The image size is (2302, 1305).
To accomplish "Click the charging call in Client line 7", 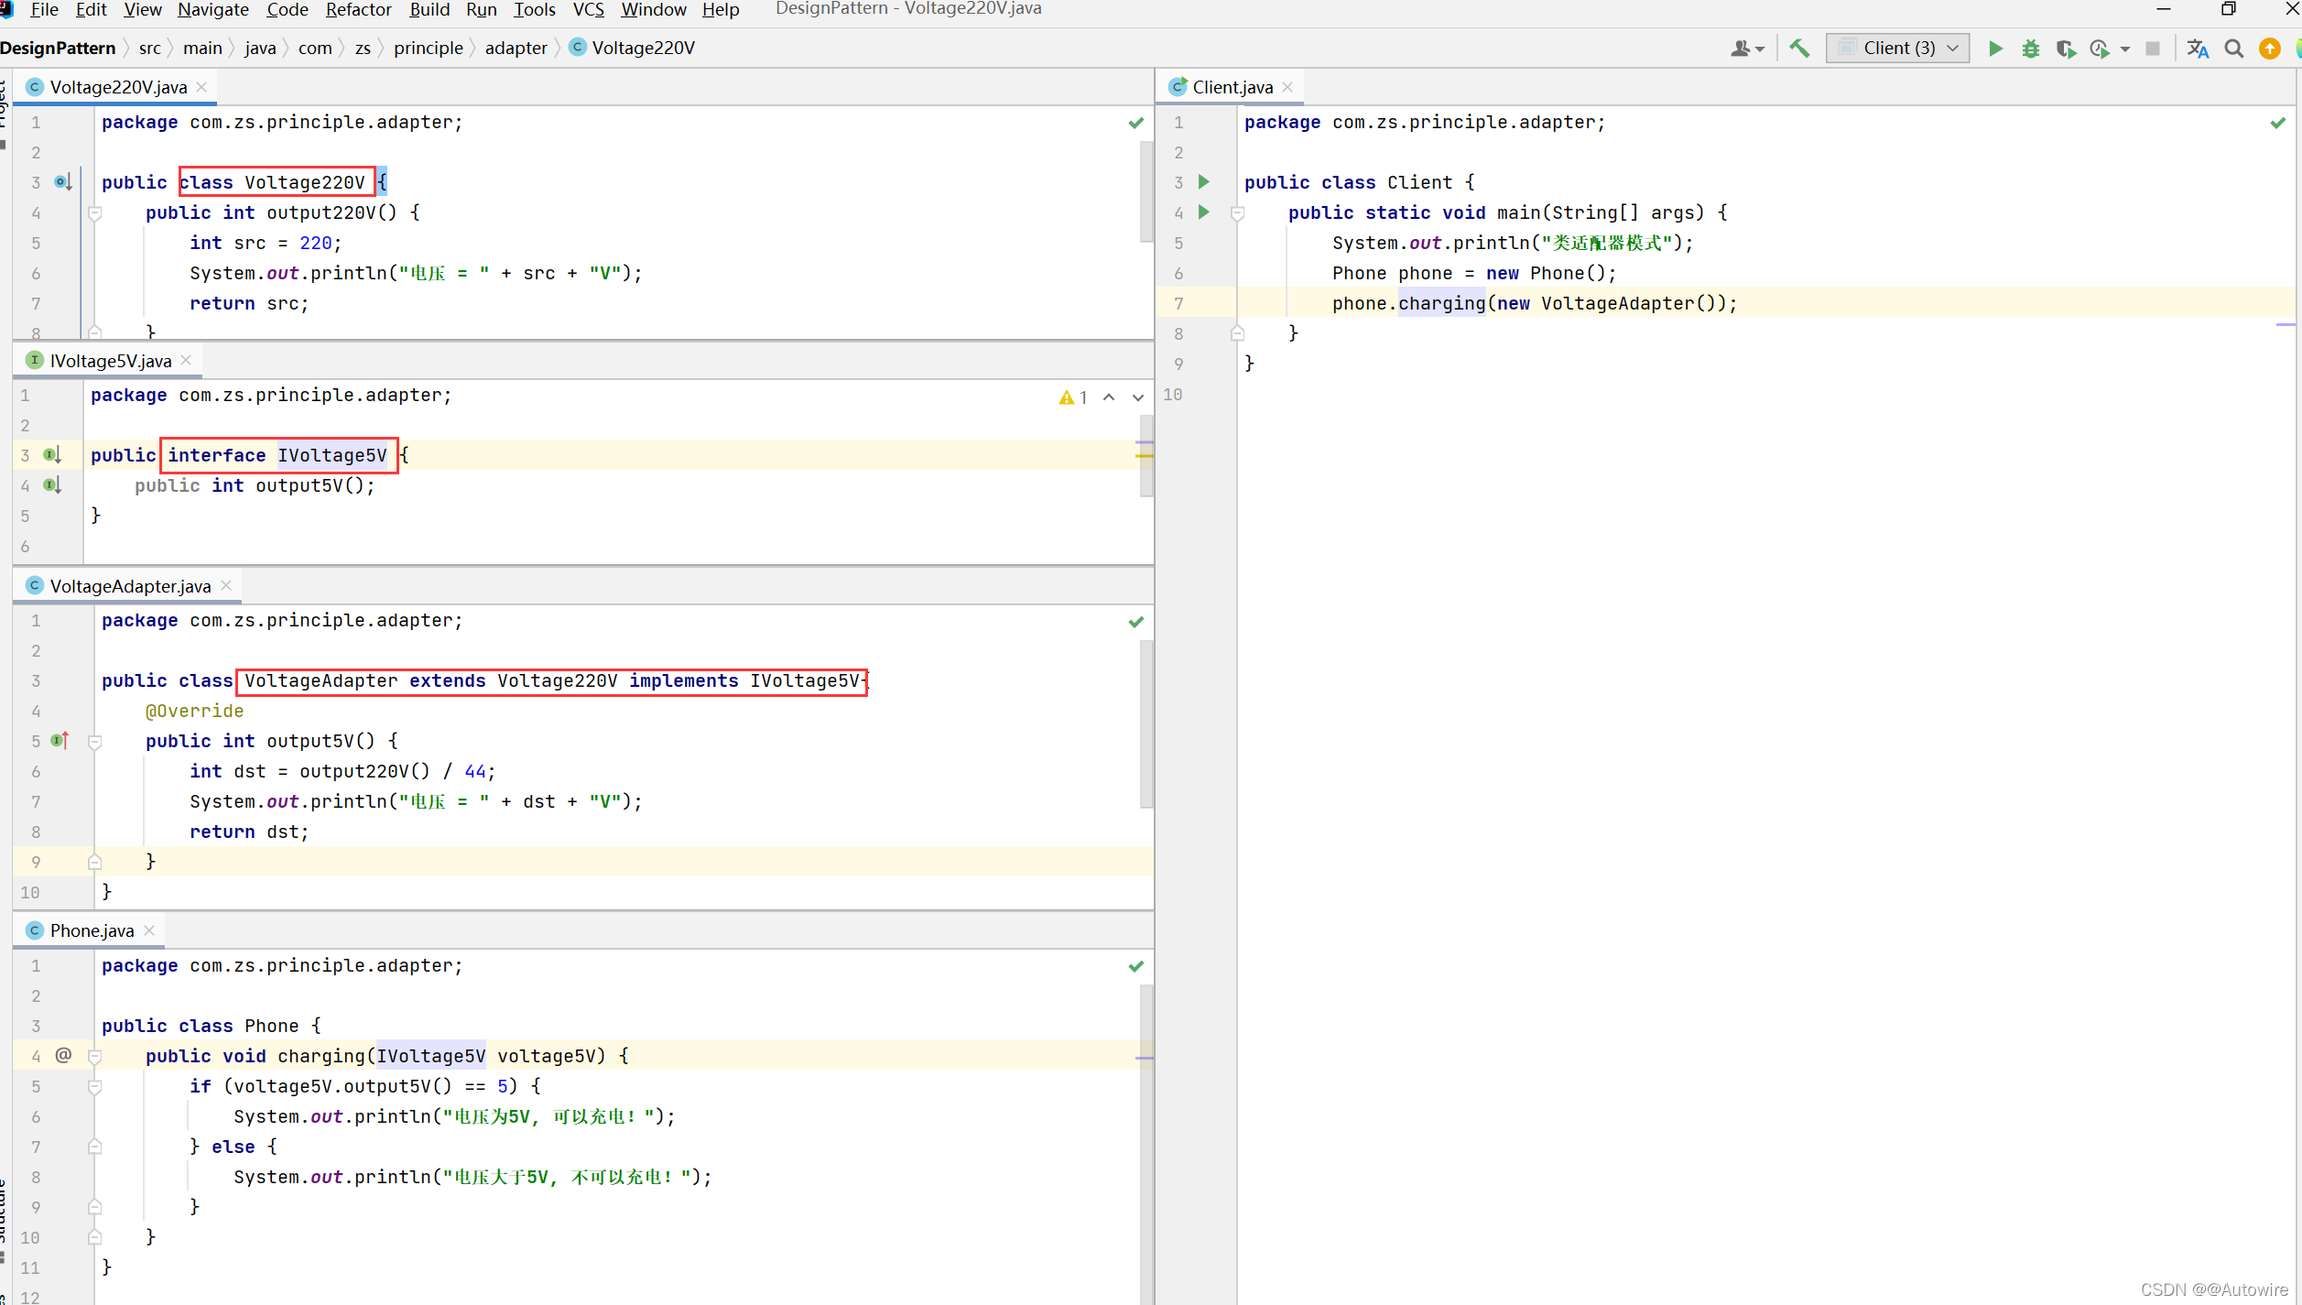I will pyautogui.click(x=1441, y=303).
